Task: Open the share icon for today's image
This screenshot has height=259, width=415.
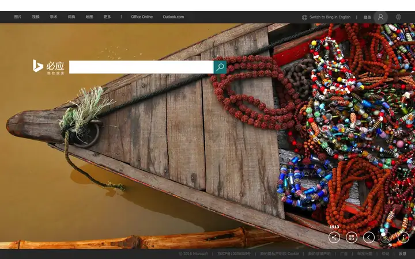Action: tap(334, 237)
